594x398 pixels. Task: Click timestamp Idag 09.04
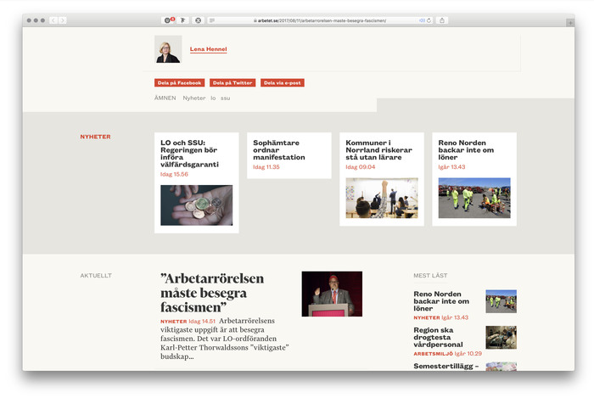361,167
